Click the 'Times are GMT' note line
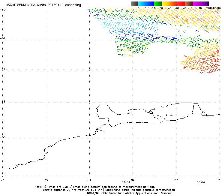This screenshot has width=222, height=195. (95, 187)
